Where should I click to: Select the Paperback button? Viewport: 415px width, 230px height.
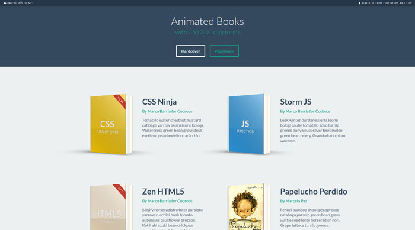tap(224, 51)
